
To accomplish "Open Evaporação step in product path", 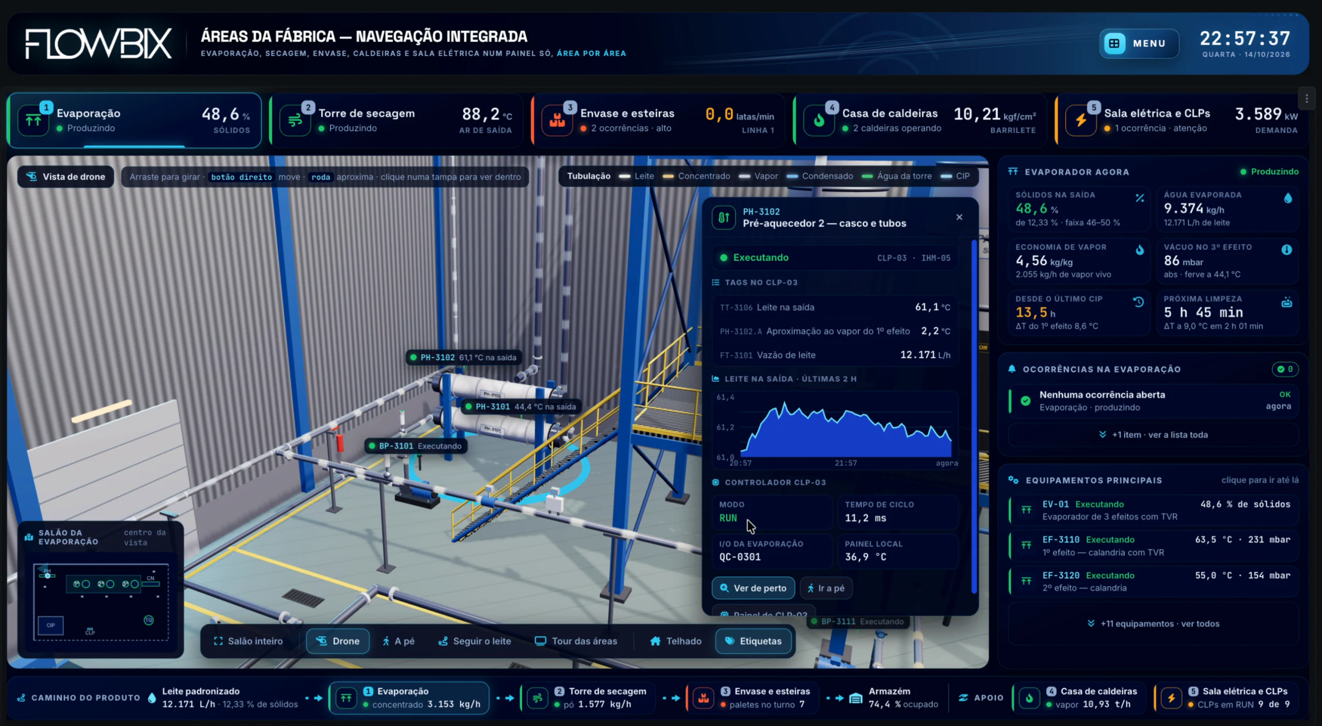I will click(409, 698).
